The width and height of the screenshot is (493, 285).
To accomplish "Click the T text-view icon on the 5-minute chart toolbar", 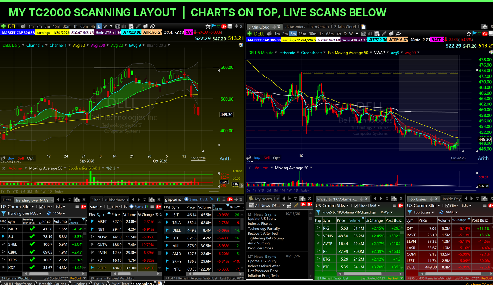I will (x=363, y=34).
